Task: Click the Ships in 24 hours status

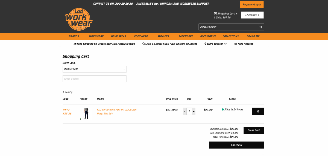Action: click(x=232, y=109)
